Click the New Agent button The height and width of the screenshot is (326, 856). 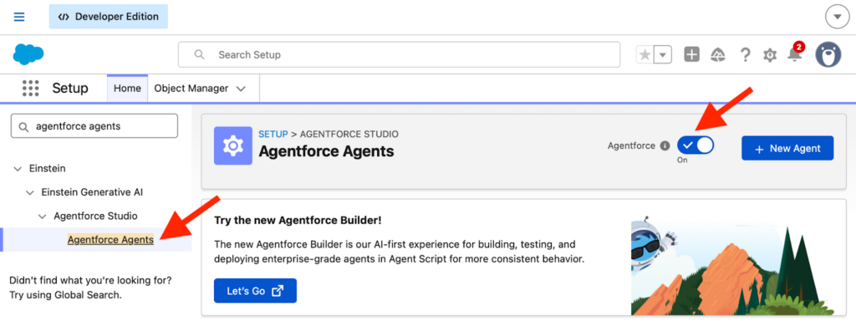(x=787, y=148)
